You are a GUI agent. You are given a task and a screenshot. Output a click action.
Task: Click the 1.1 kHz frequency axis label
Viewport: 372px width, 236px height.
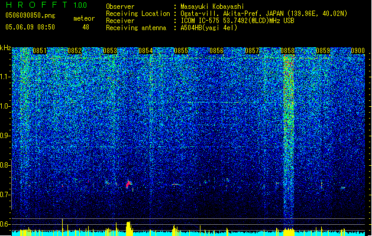[5, 77]
